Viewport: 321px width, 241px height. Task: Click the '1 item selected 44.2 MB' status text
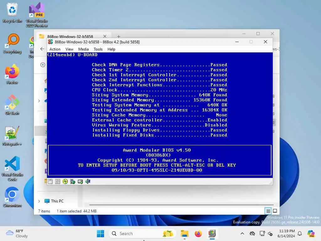(76, 211)
